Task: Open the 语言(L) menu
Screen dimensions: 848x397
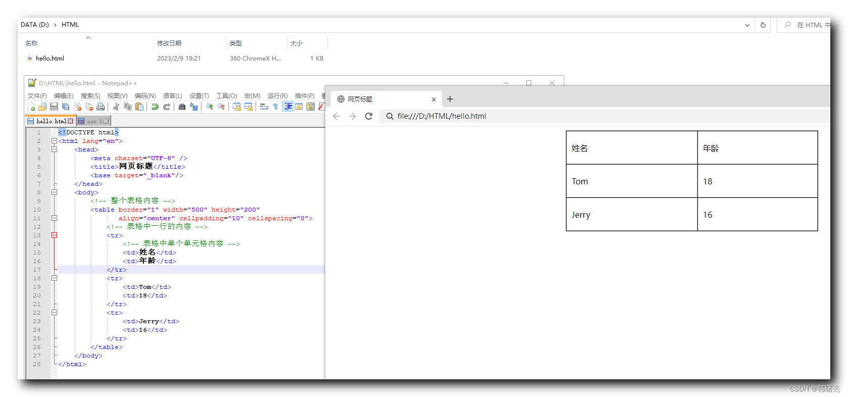Action: tap(172, 95)
